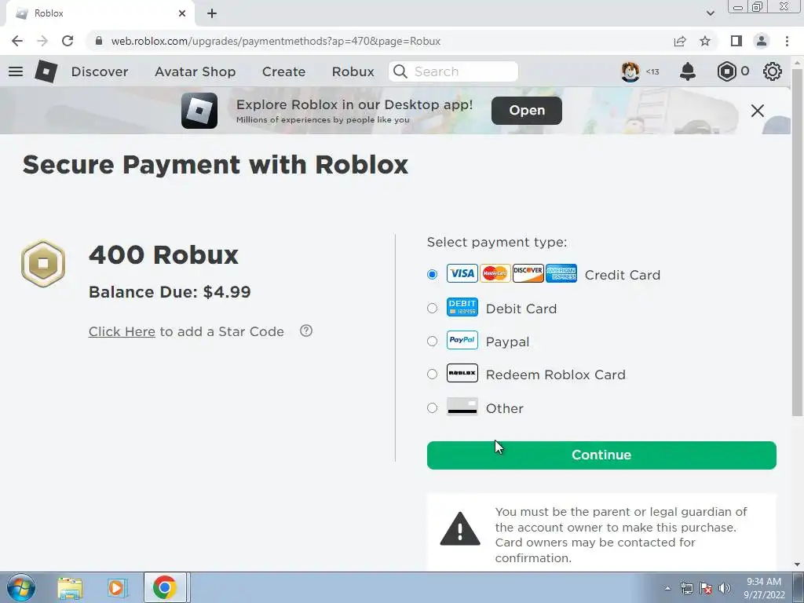Click the page vertical scrollbar

797,242
